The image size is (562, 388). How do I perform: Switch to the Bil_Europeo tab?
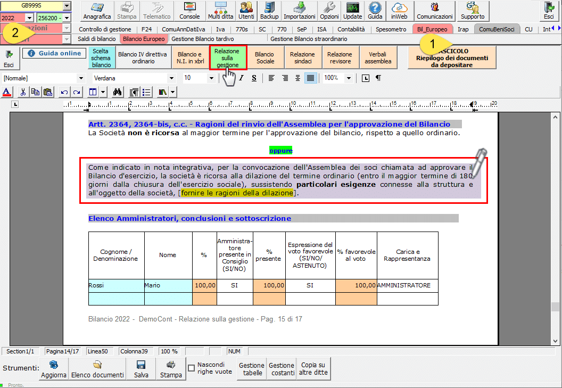432,29
